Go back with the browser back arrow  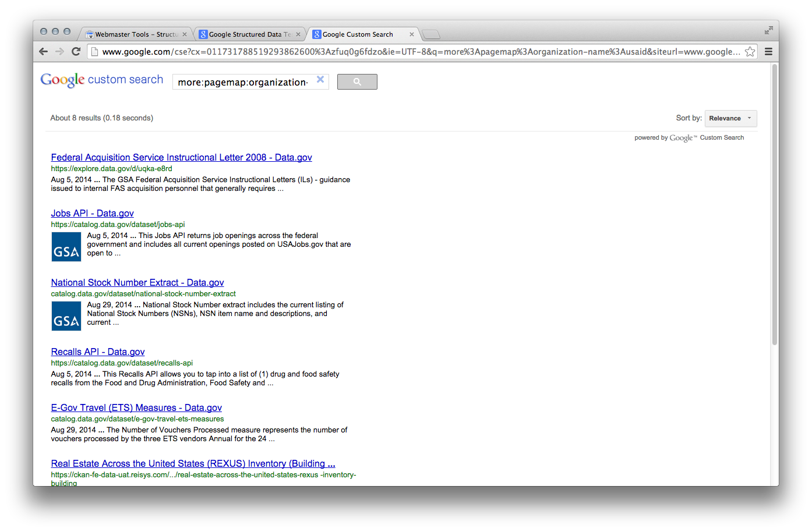pos(43,51)
